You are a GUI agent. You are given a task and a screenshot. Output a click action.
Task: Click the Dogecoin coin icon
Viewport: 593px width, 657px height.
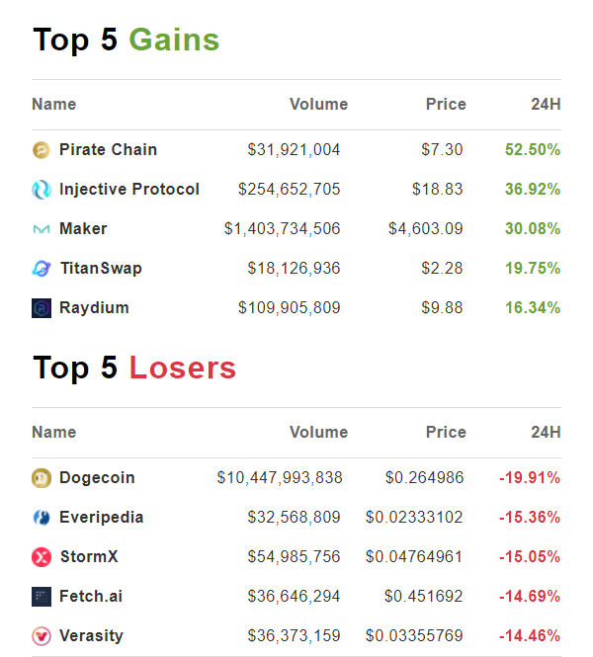click(42, 478)
